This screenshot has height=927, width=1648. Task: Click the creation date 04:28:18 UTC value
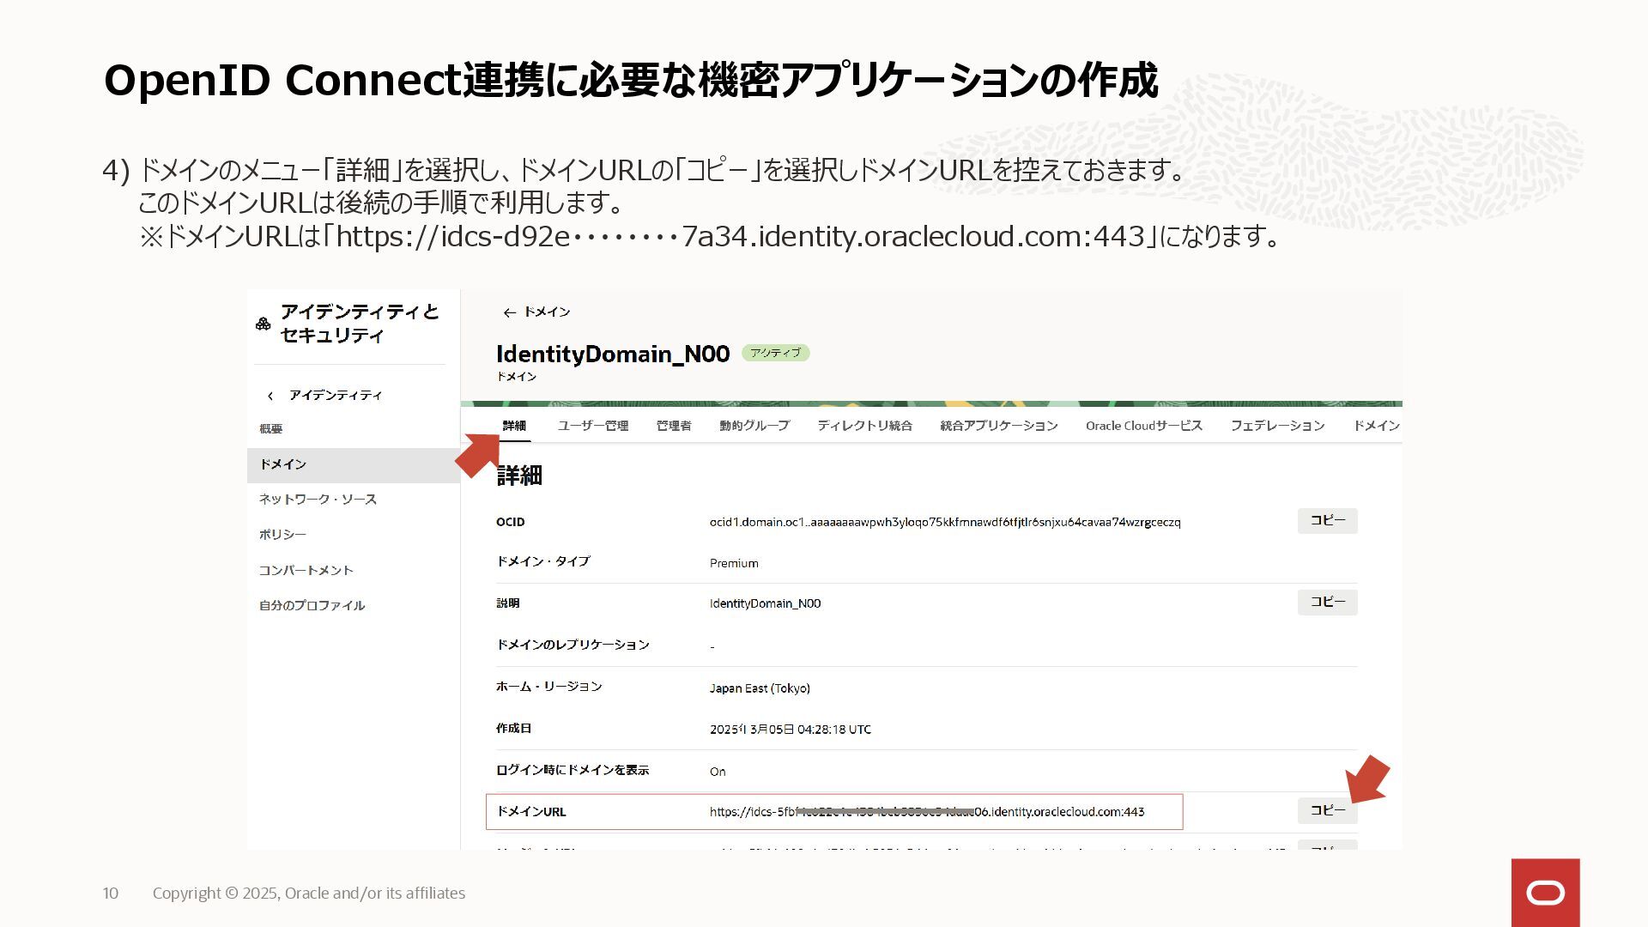click(791, 730)
